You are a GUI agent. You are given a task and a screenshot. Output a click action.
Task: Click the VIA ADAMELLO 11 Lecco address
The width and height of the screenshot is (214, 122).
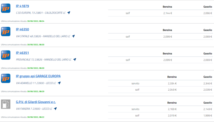(x=36, y=83)
